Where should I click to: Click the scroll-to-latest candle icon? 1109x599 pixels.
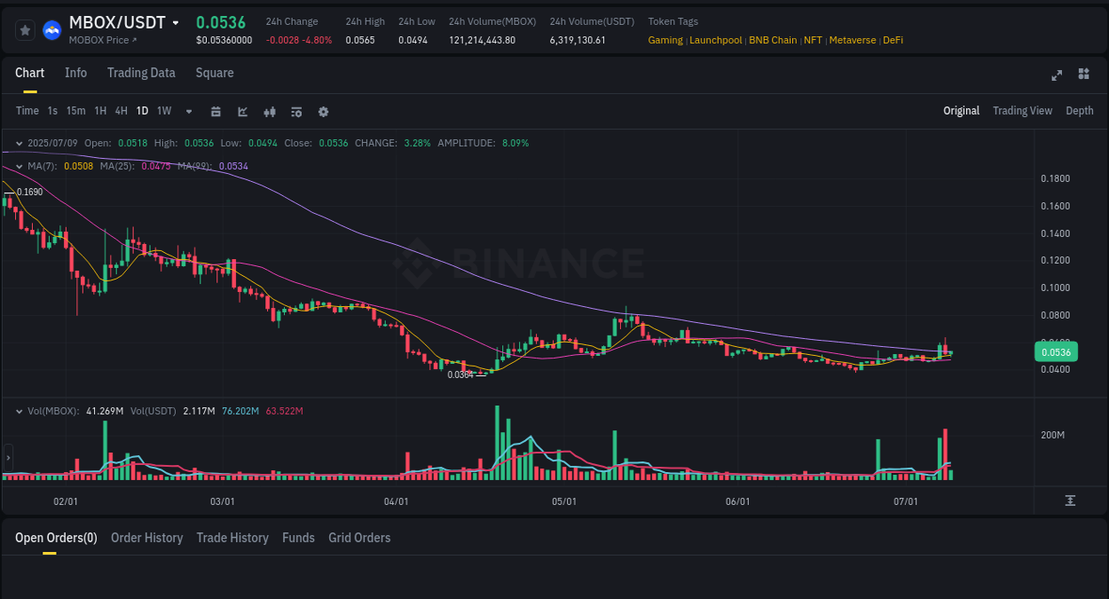click(1070, 500)
